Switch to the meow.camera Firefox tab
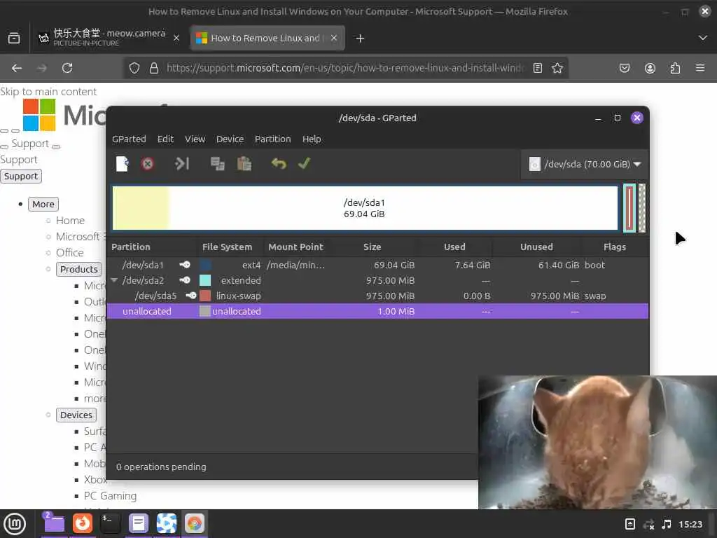 (x=109, y=38)
